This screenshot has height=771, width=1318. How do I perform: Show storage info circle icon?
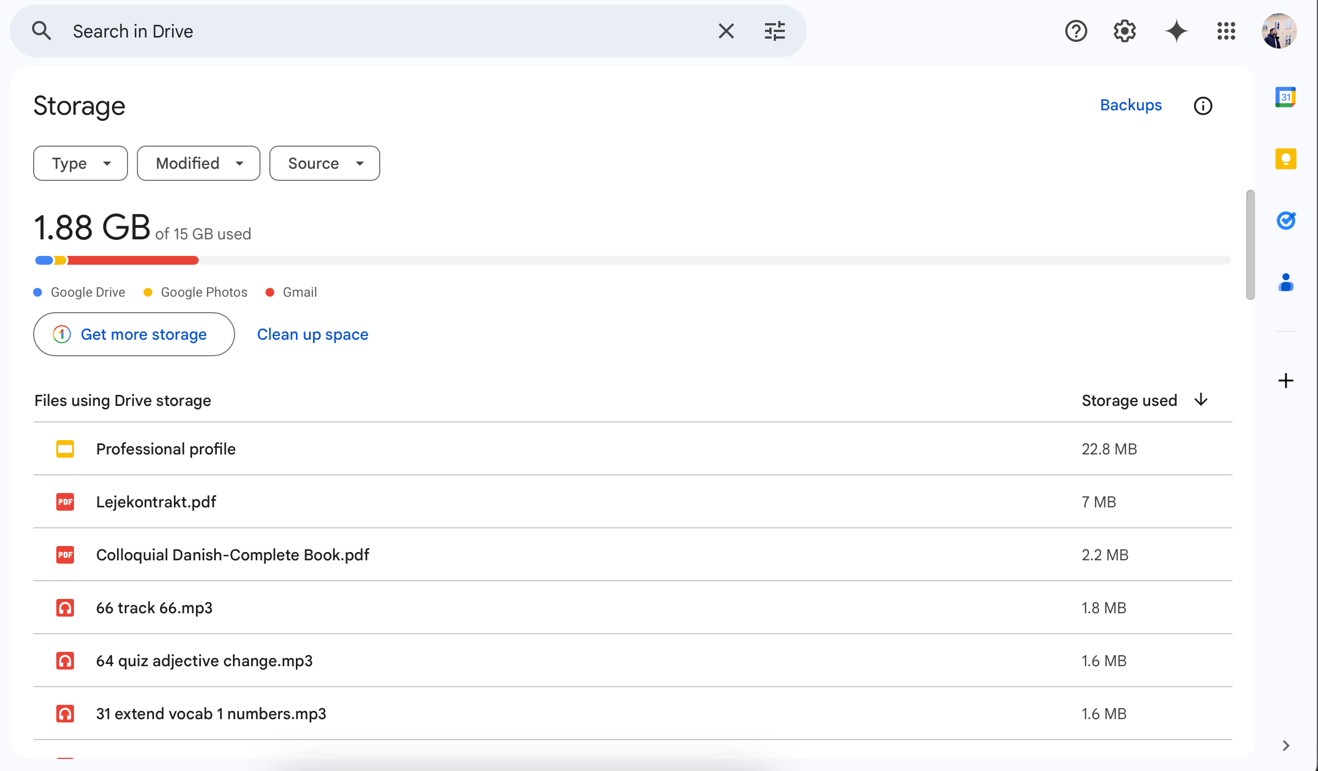pyautogui.click(x=1203, y=106)
